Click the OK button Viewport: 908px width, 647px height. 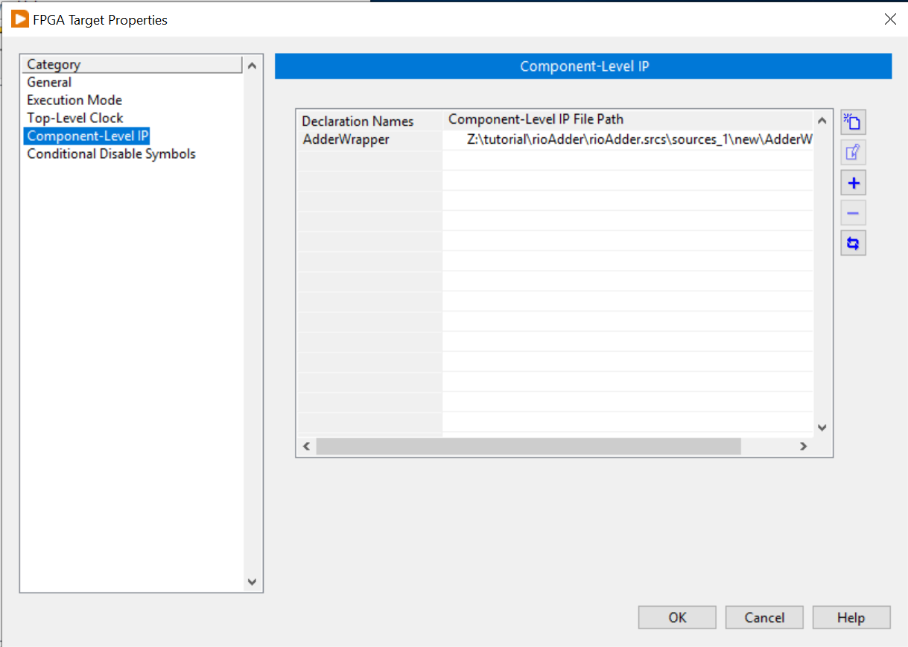(x=676, y=617)
